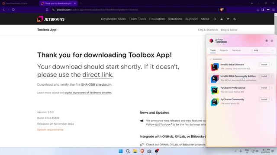
Task: Open the Windows Start button
Action: [x=121, y=151]
